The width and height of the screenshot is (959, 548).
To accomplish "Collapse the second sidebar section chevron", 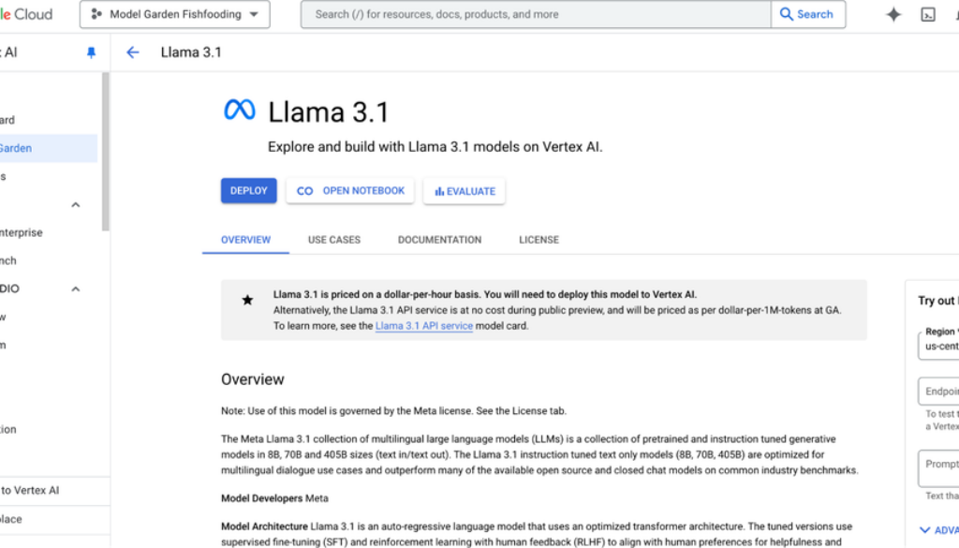I will point(76,289).
